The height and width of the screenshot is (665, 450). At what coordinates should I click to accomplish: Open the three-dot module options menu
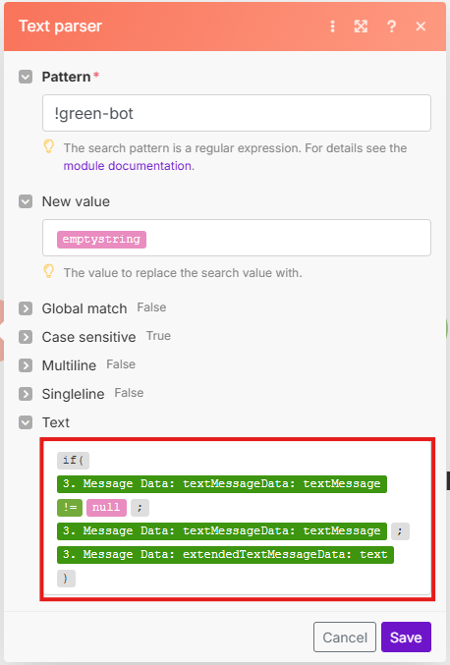pyautogui.click(x=332, y=27)
